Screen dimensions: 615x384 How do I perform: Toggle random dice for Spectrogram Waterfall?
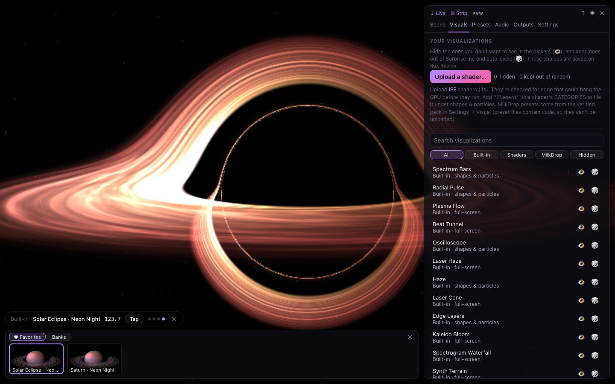click(x=594, y=355)
